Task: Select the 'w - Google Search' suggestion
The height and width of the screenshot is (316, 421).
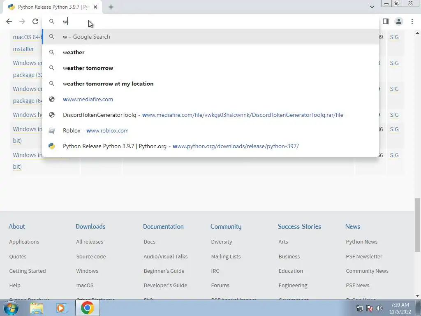Action: [210, 37]
